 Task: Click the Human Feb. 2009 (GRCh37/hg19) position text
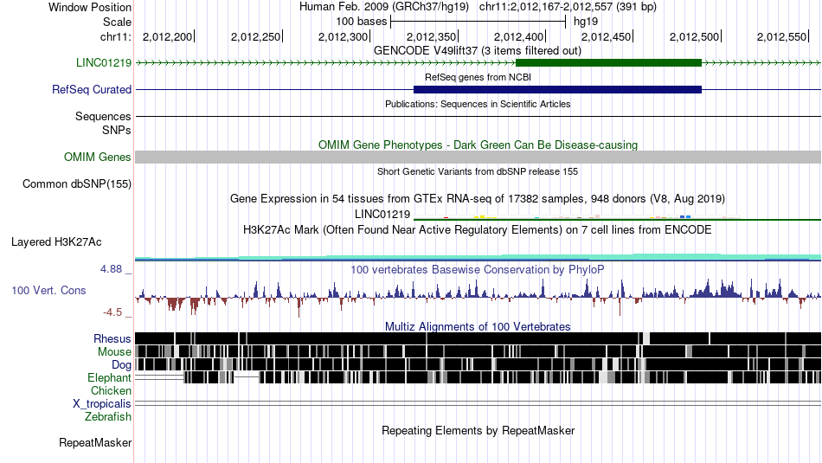[386, 7]
